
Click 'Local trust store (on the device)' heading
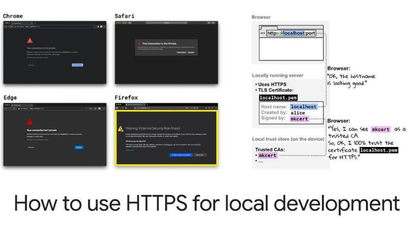(x=288, y=139)
